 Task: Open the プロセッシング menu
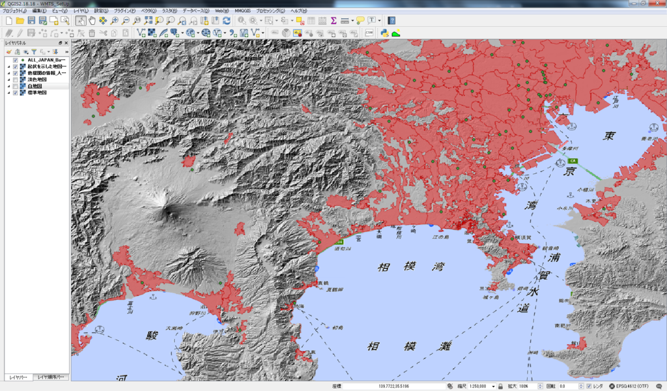[x=270, y=10]
